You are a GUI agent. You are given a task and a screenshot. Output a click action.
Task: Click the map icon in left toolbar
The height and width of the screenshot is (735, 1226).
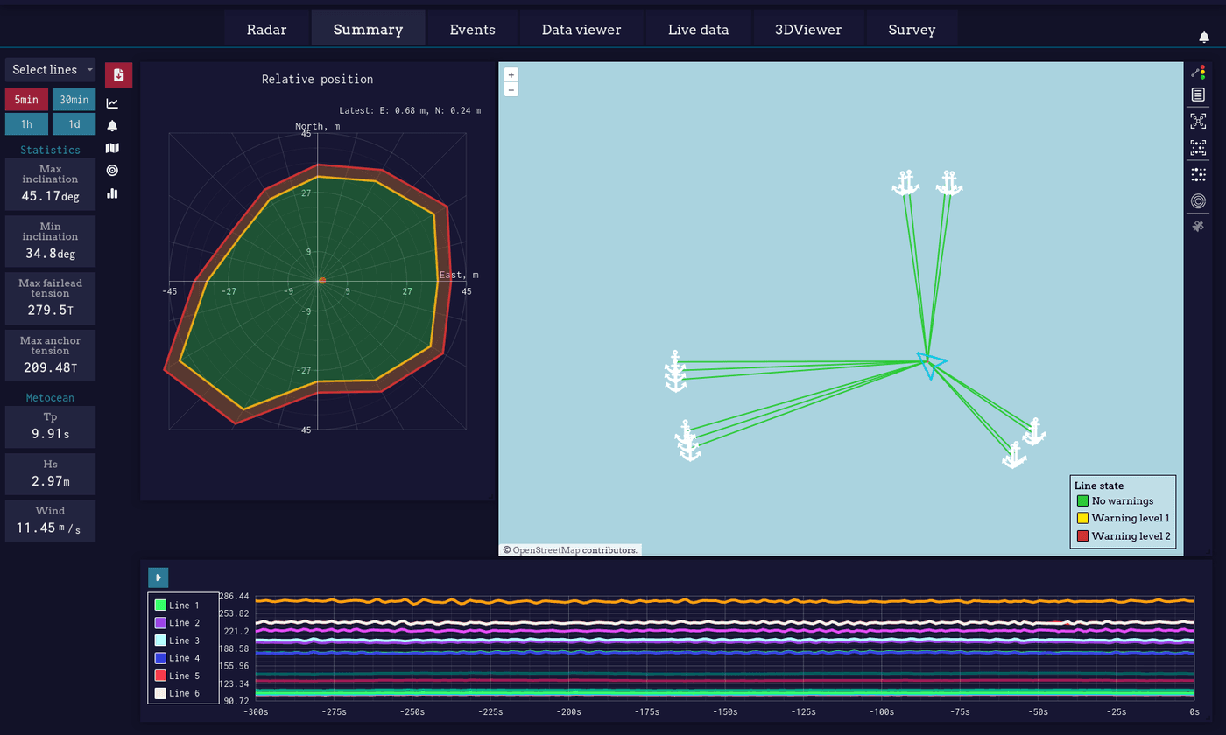[112, 148]
